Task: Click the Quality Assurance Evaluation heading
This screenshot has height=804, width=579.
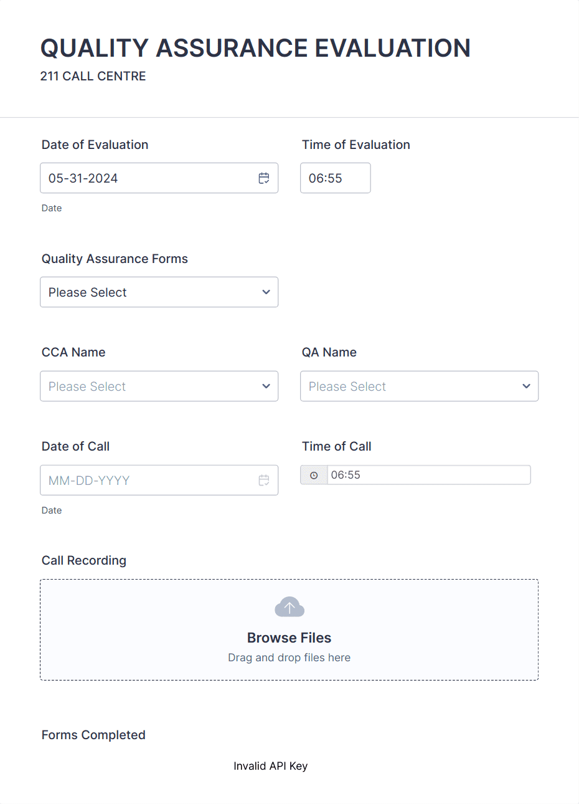Action: coord(255,48)
